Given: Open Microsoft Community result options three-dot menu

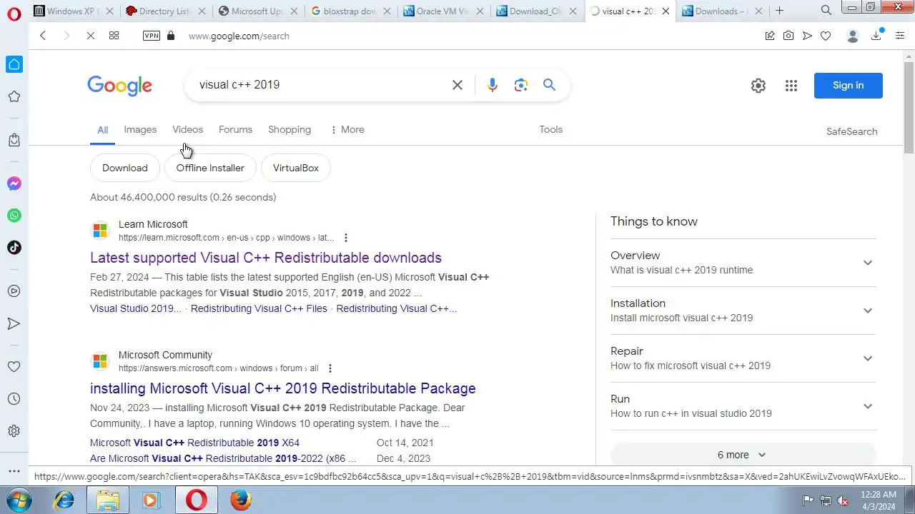Looking at the screenshot, I should [330, 368].
